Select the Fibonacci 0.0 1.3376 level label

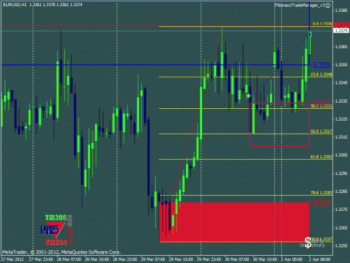[x=323, y=24]
